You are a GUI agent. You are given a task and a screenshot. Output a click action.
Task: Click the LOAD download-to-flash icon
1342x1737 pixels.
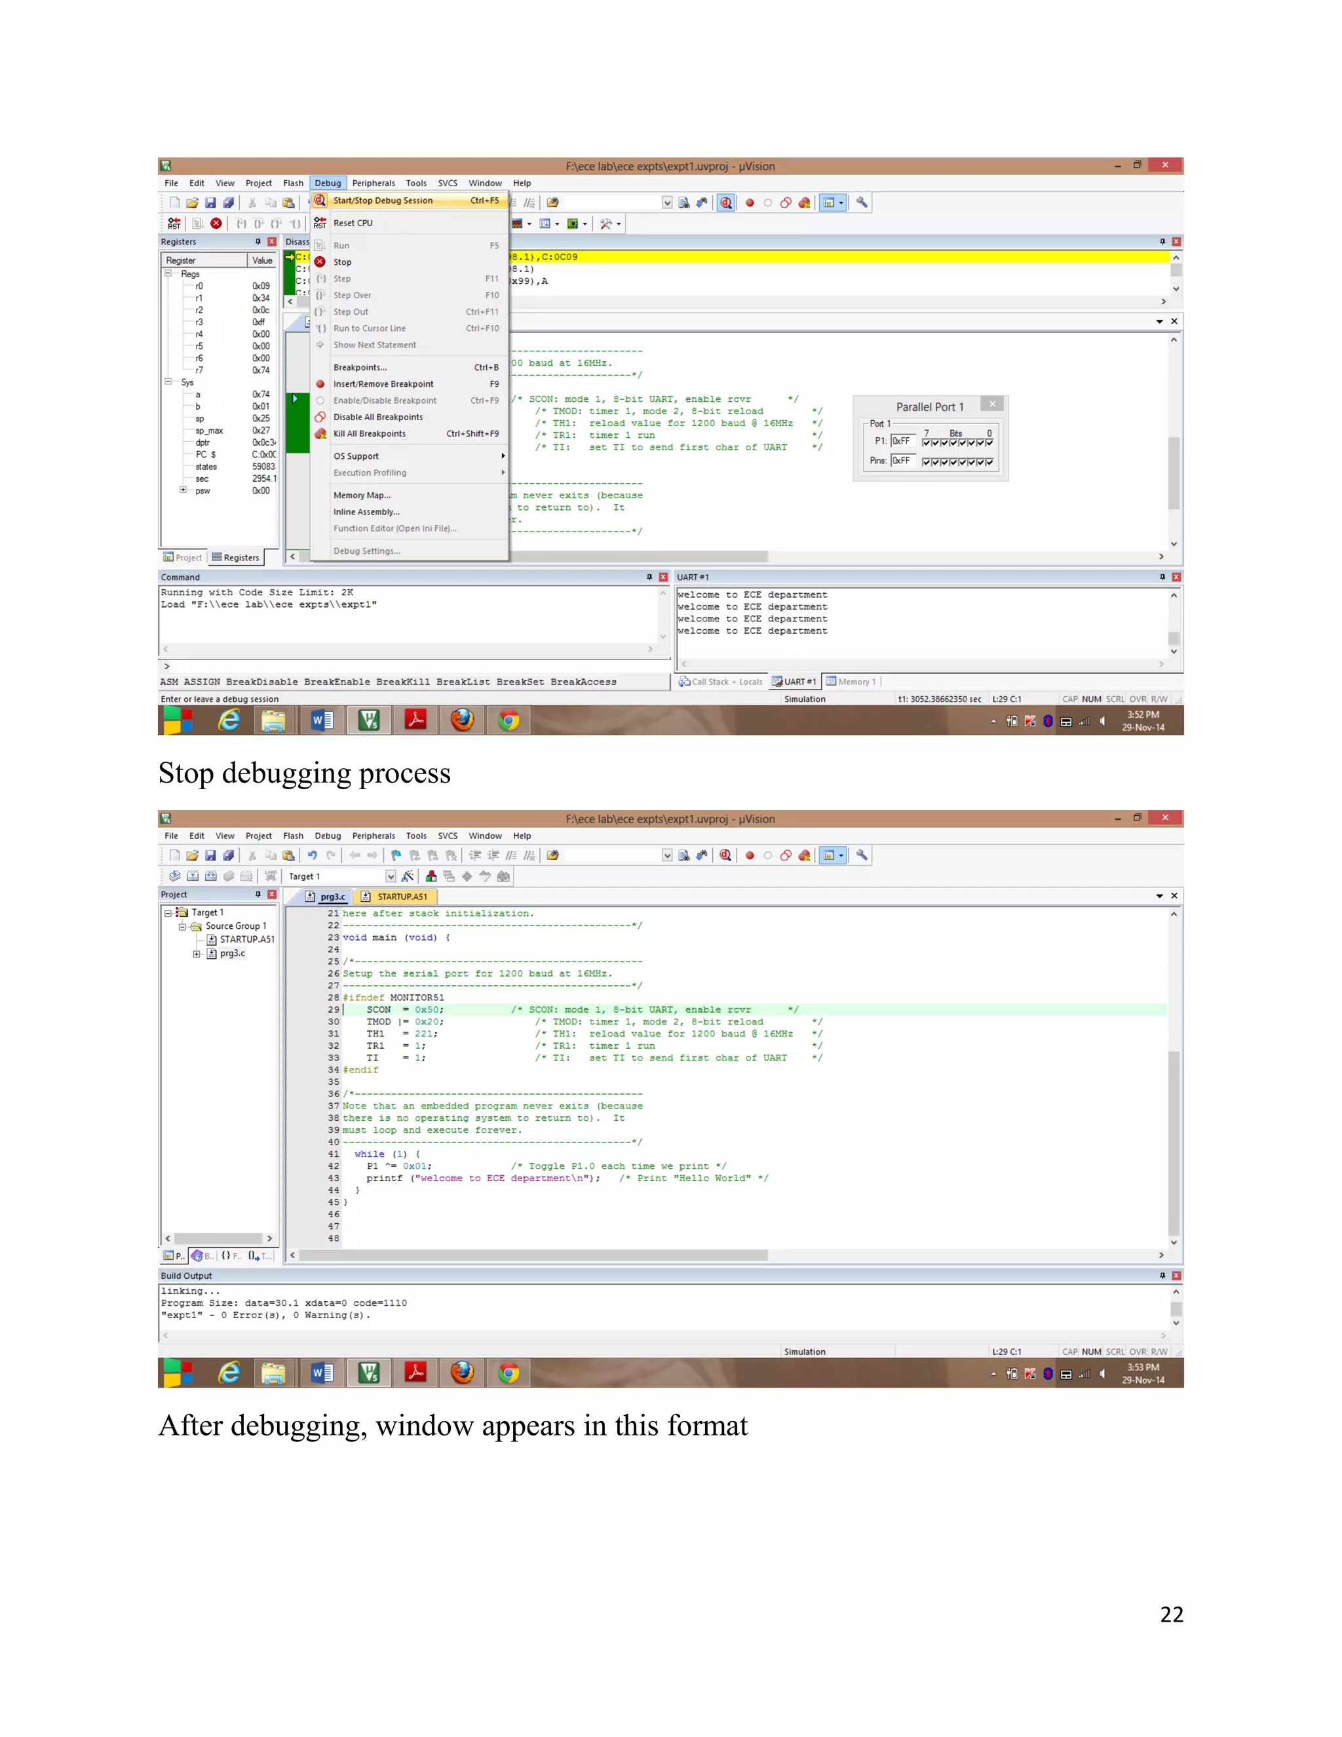tap(271, 876)
